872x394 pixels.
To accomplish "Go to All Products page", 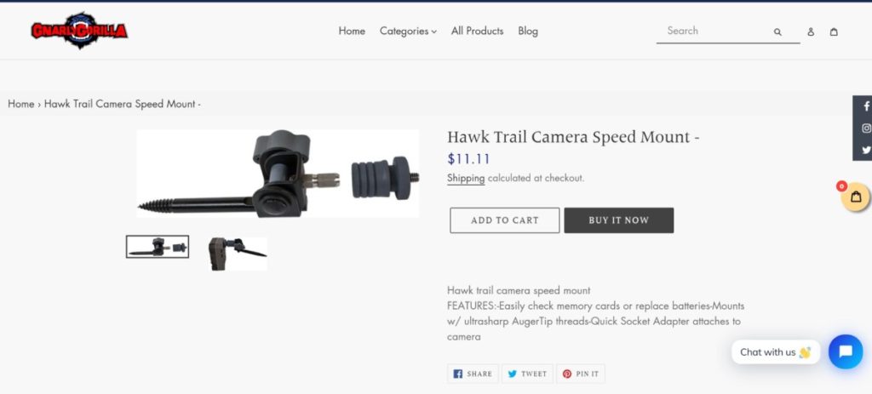I will click(477, 31).
